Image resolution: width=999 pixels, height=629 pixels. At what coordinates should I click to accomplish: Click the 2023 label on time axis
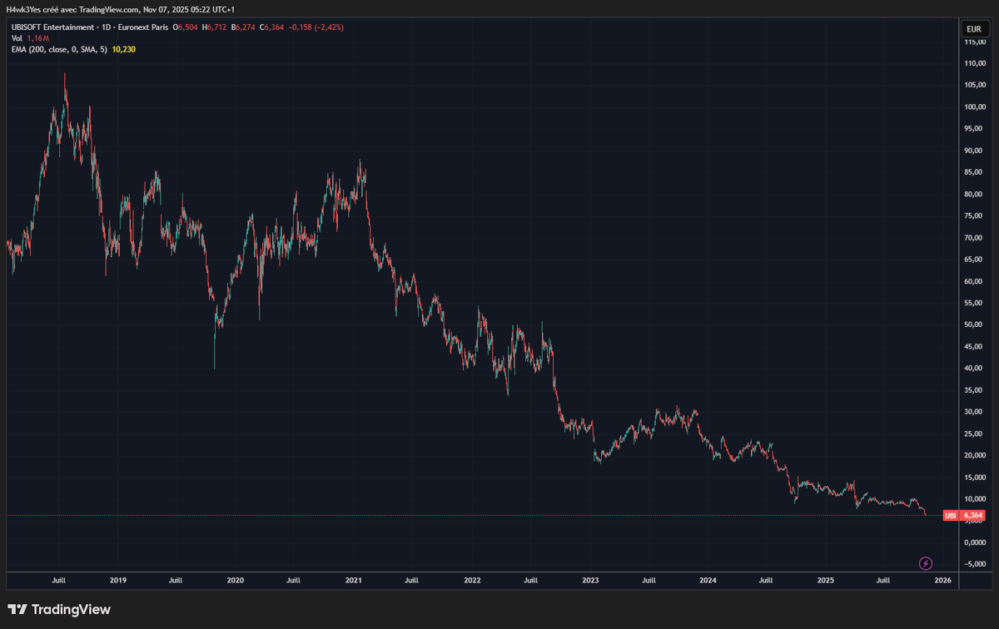point(590,580)
